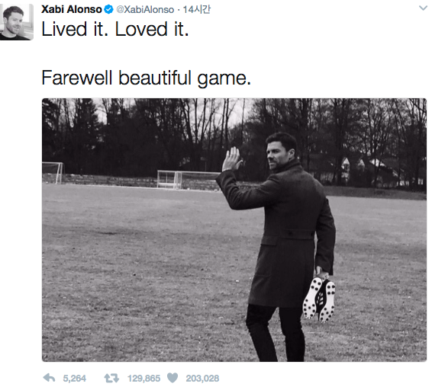
Task: Click the football boots in the photo
Action: coord(319,299)
